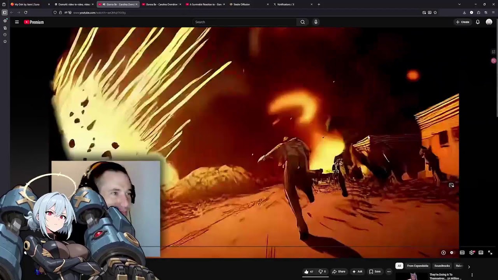The height and width of the screenshot is (280, 498).
Task: Click the browser back arrow
Action: click(12, 12)
